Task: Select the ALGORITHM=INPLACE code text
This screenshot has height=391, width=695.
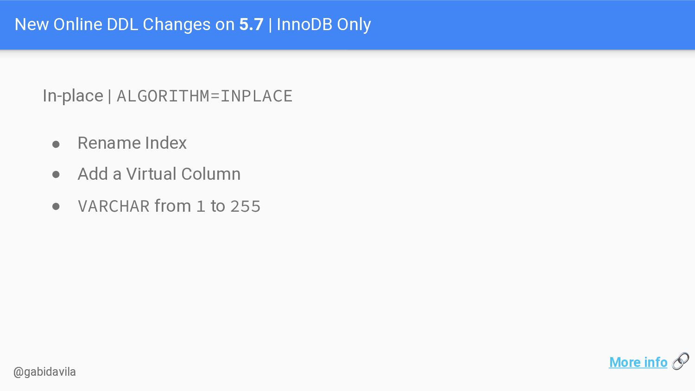Action: (x=204, y=96)
